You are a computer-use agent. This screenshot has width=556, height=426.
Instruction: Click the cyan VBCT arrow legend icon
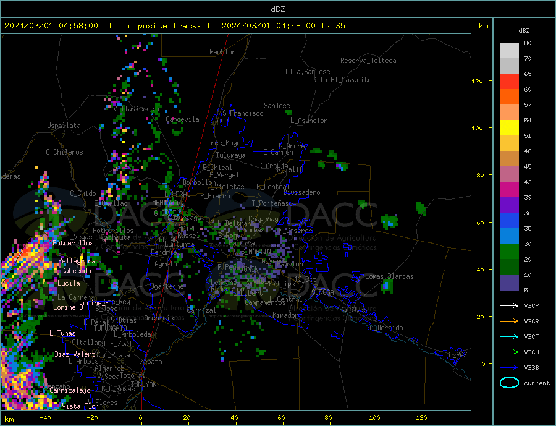tap(509, 336)
